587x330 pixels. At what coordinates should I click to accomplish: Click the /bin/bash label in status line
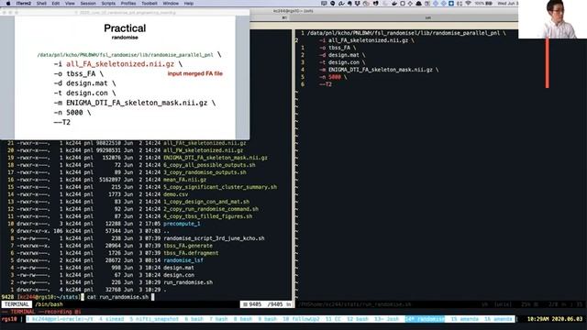pos(49,304)
